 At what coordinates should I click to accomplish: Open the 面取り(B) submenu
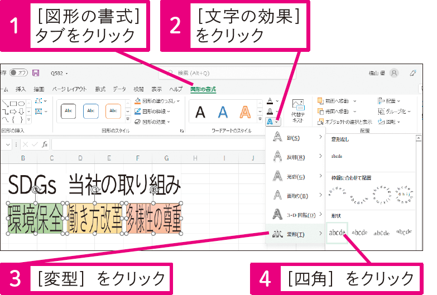point(296,195)
